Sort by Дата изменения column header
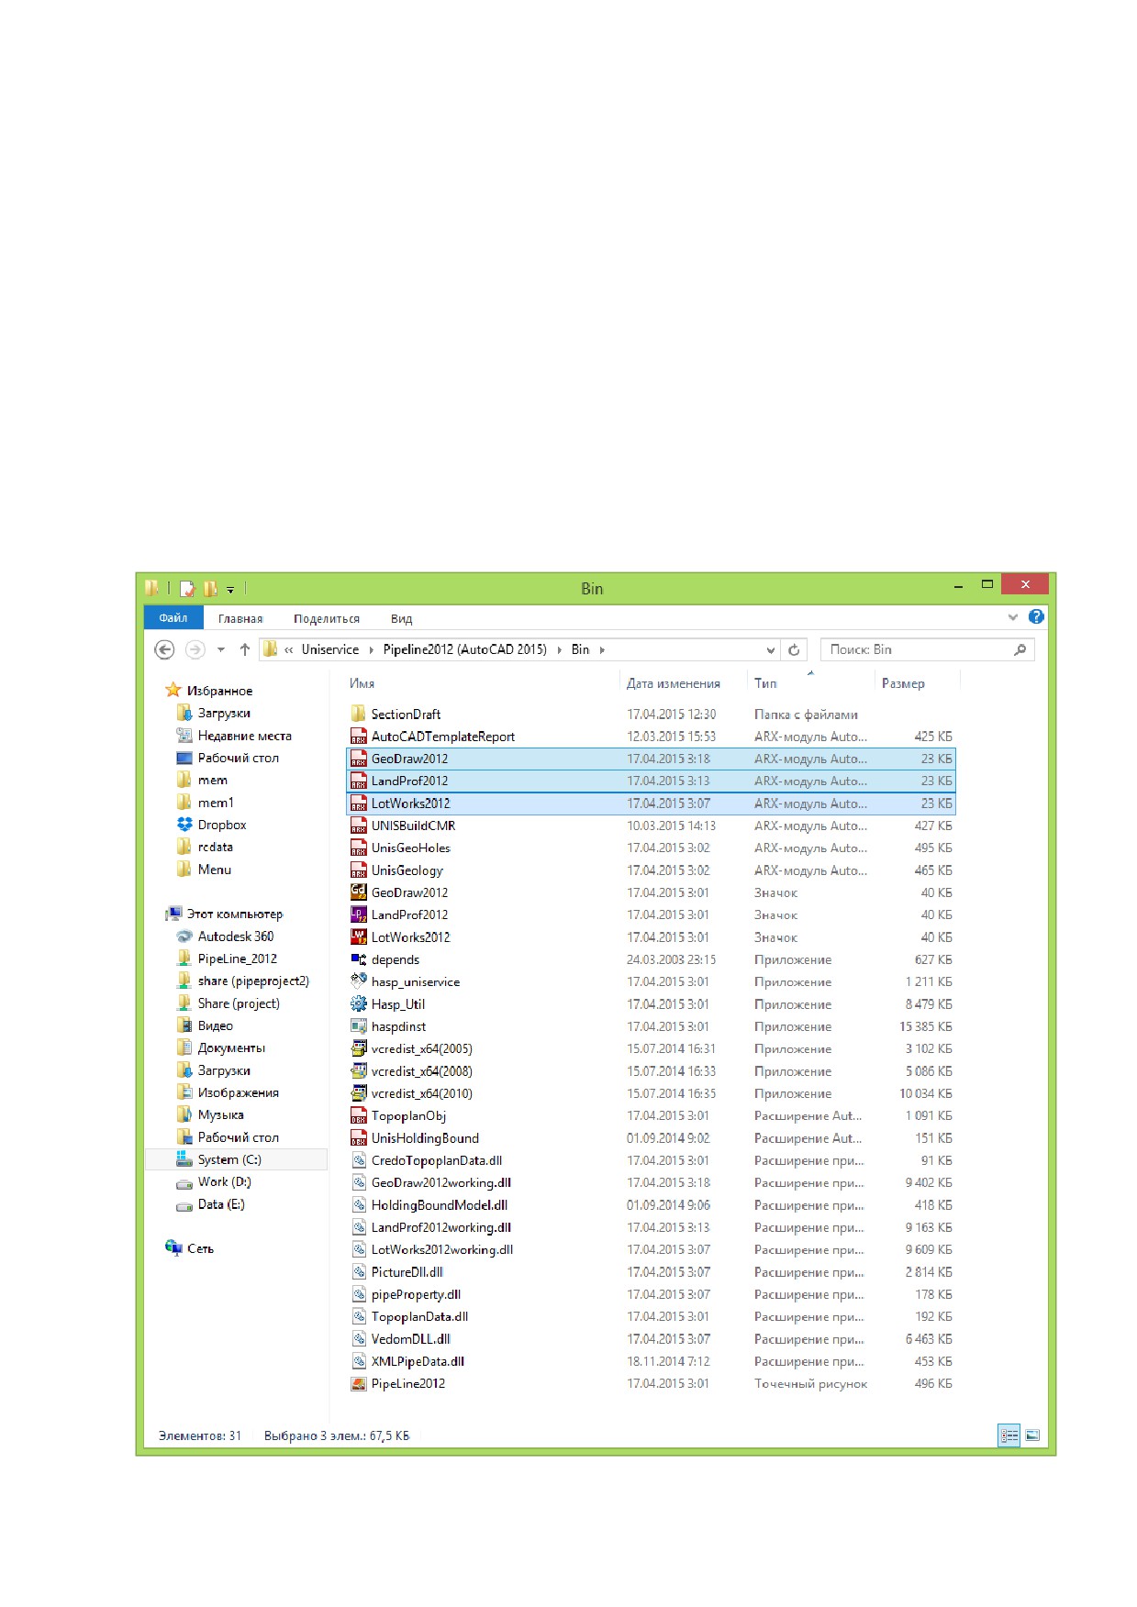The image size is (1137, 1607). tap(673, 683)
